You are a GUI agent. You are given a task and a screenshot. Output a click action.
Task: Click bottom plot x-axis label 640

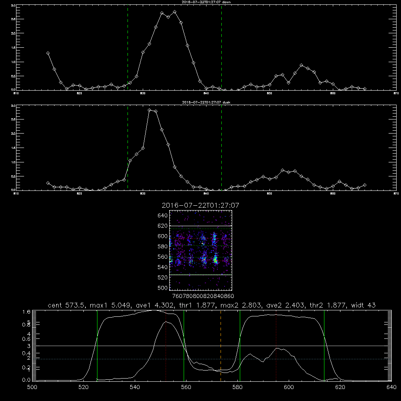(391, 387)
